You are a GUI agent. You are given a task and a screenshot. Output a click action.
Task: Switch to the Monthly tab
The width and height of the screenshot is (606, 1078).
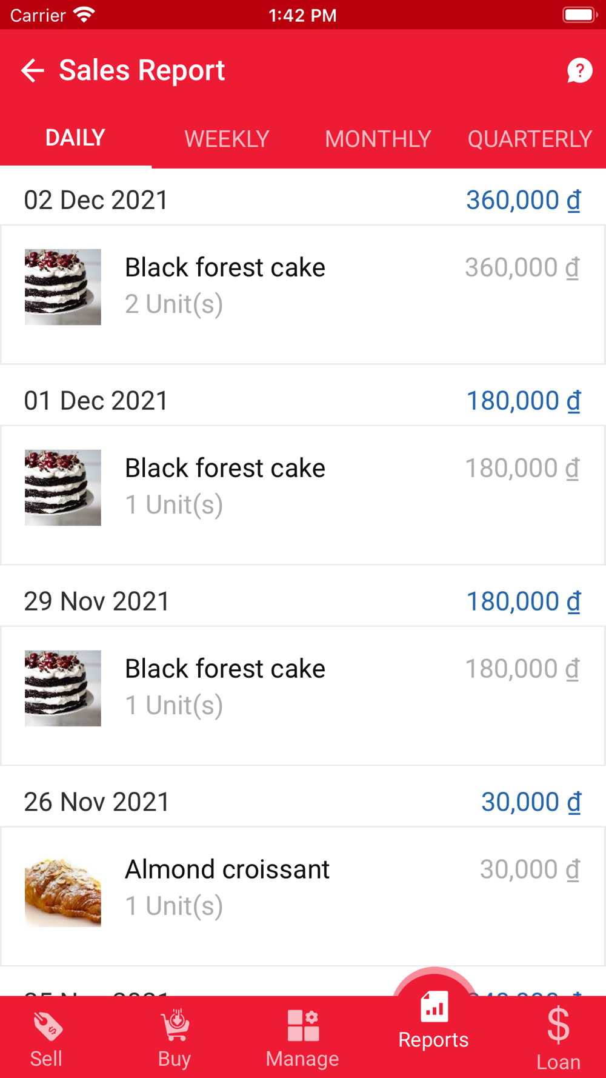point(378,139)
